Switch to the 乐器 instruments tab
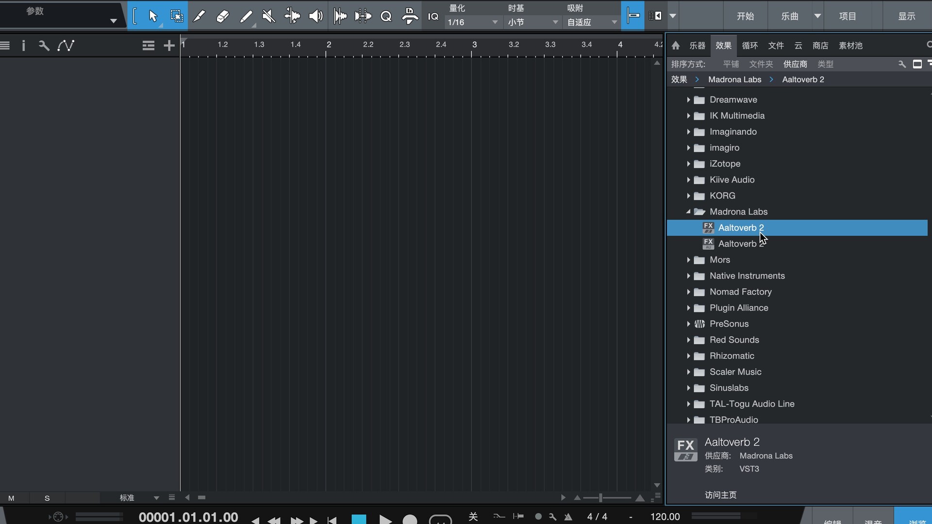The width and height of the screenshot is (932, 524). 697,46
